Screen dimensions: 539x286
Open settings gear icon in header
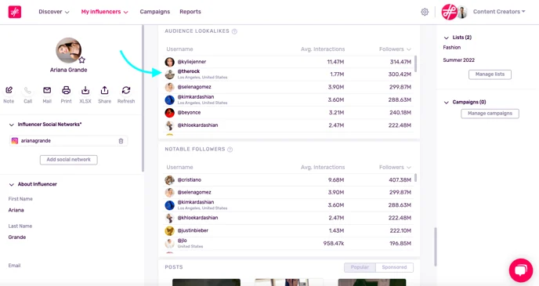425,12
